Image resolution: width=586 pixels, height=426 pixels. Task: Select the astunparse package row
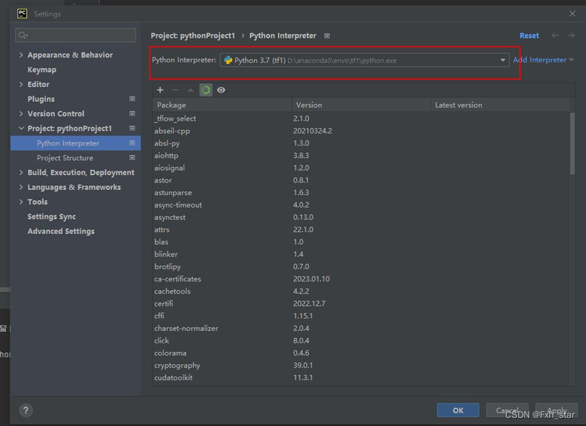coord(360,193)
